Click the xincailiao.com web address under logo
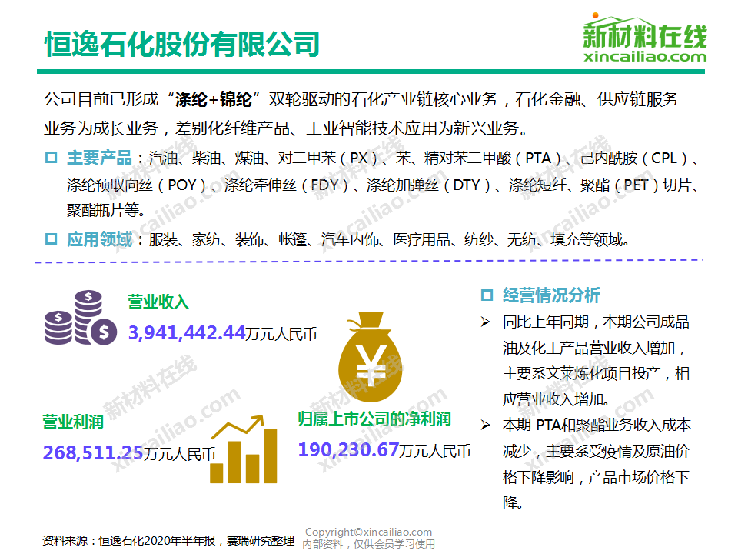 click(645, 57)
